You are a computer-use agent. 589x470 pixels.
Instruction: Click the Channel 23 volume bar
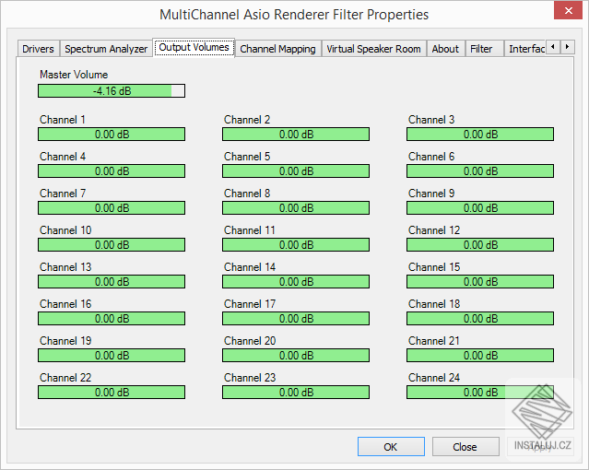[x=296, y=392]
